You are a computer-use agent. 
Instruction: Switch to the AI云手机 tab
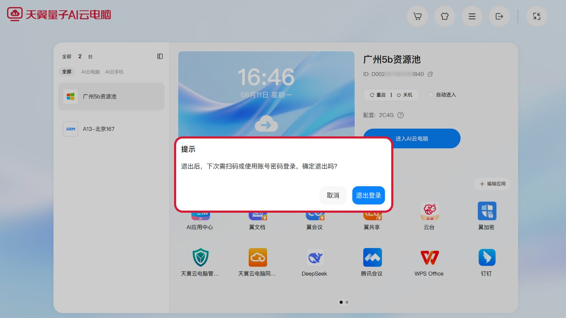(114, 72)
